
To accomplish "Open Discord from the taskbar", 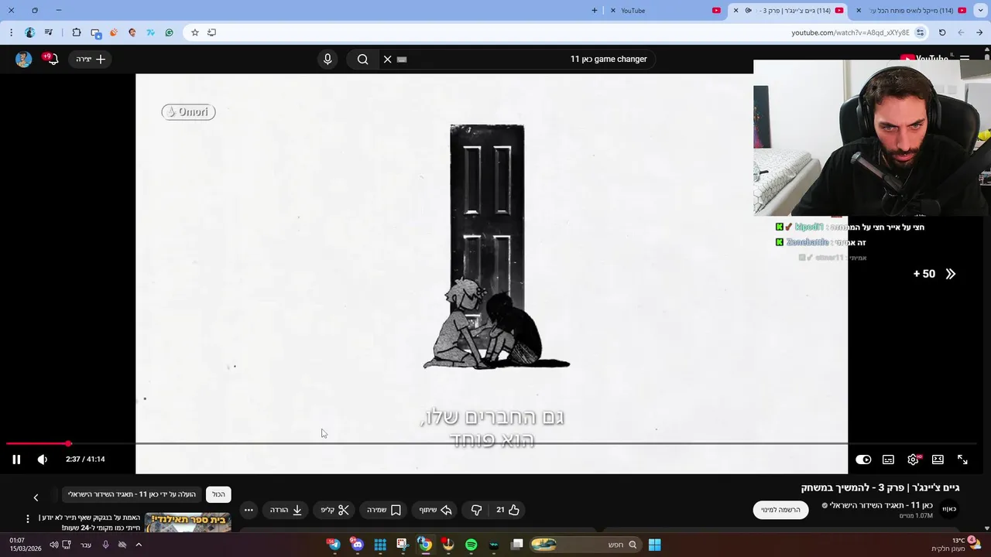I will click(357, 545).
